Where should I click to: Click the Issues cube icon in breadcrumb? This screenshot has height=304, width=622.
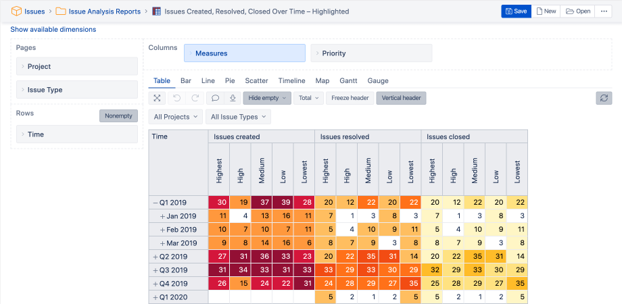(x=16, y=11)
